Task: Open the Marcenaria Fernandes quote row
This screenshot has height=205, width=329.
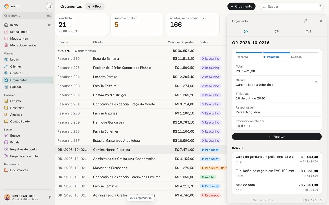Action: coord(141,168)
